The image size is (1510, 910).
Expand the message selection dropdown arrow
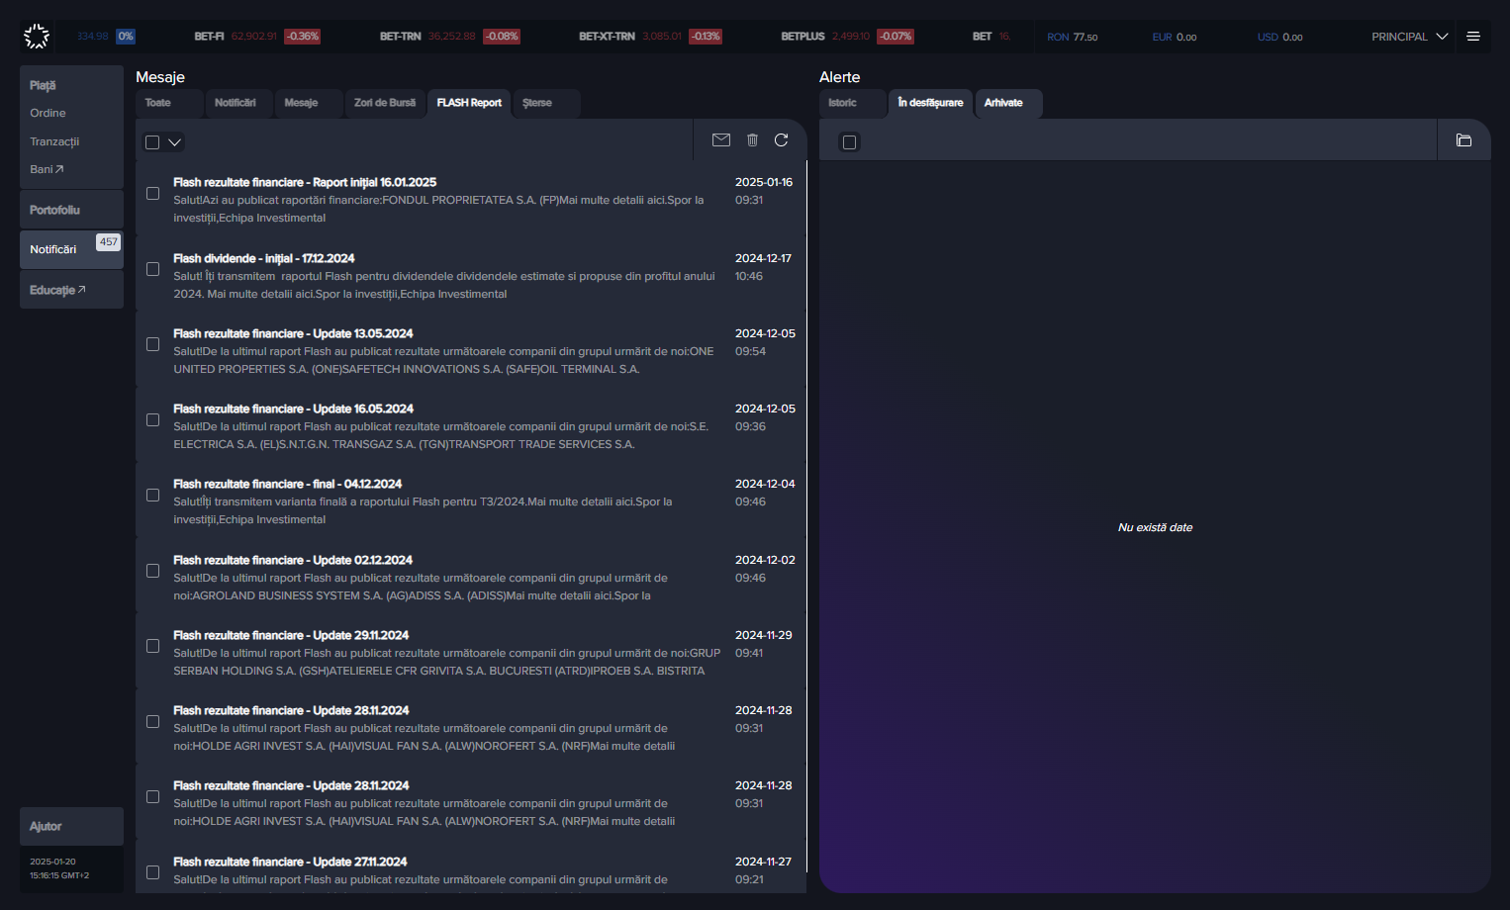click(175, 142)
